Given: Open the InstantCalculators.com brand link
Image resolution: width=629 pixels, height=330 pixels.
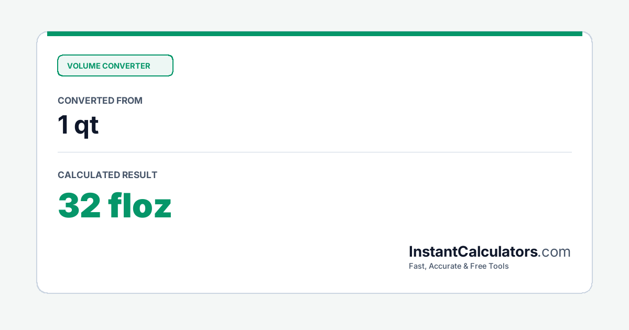Looking at the screenshot, I should [x=490, y=251].
